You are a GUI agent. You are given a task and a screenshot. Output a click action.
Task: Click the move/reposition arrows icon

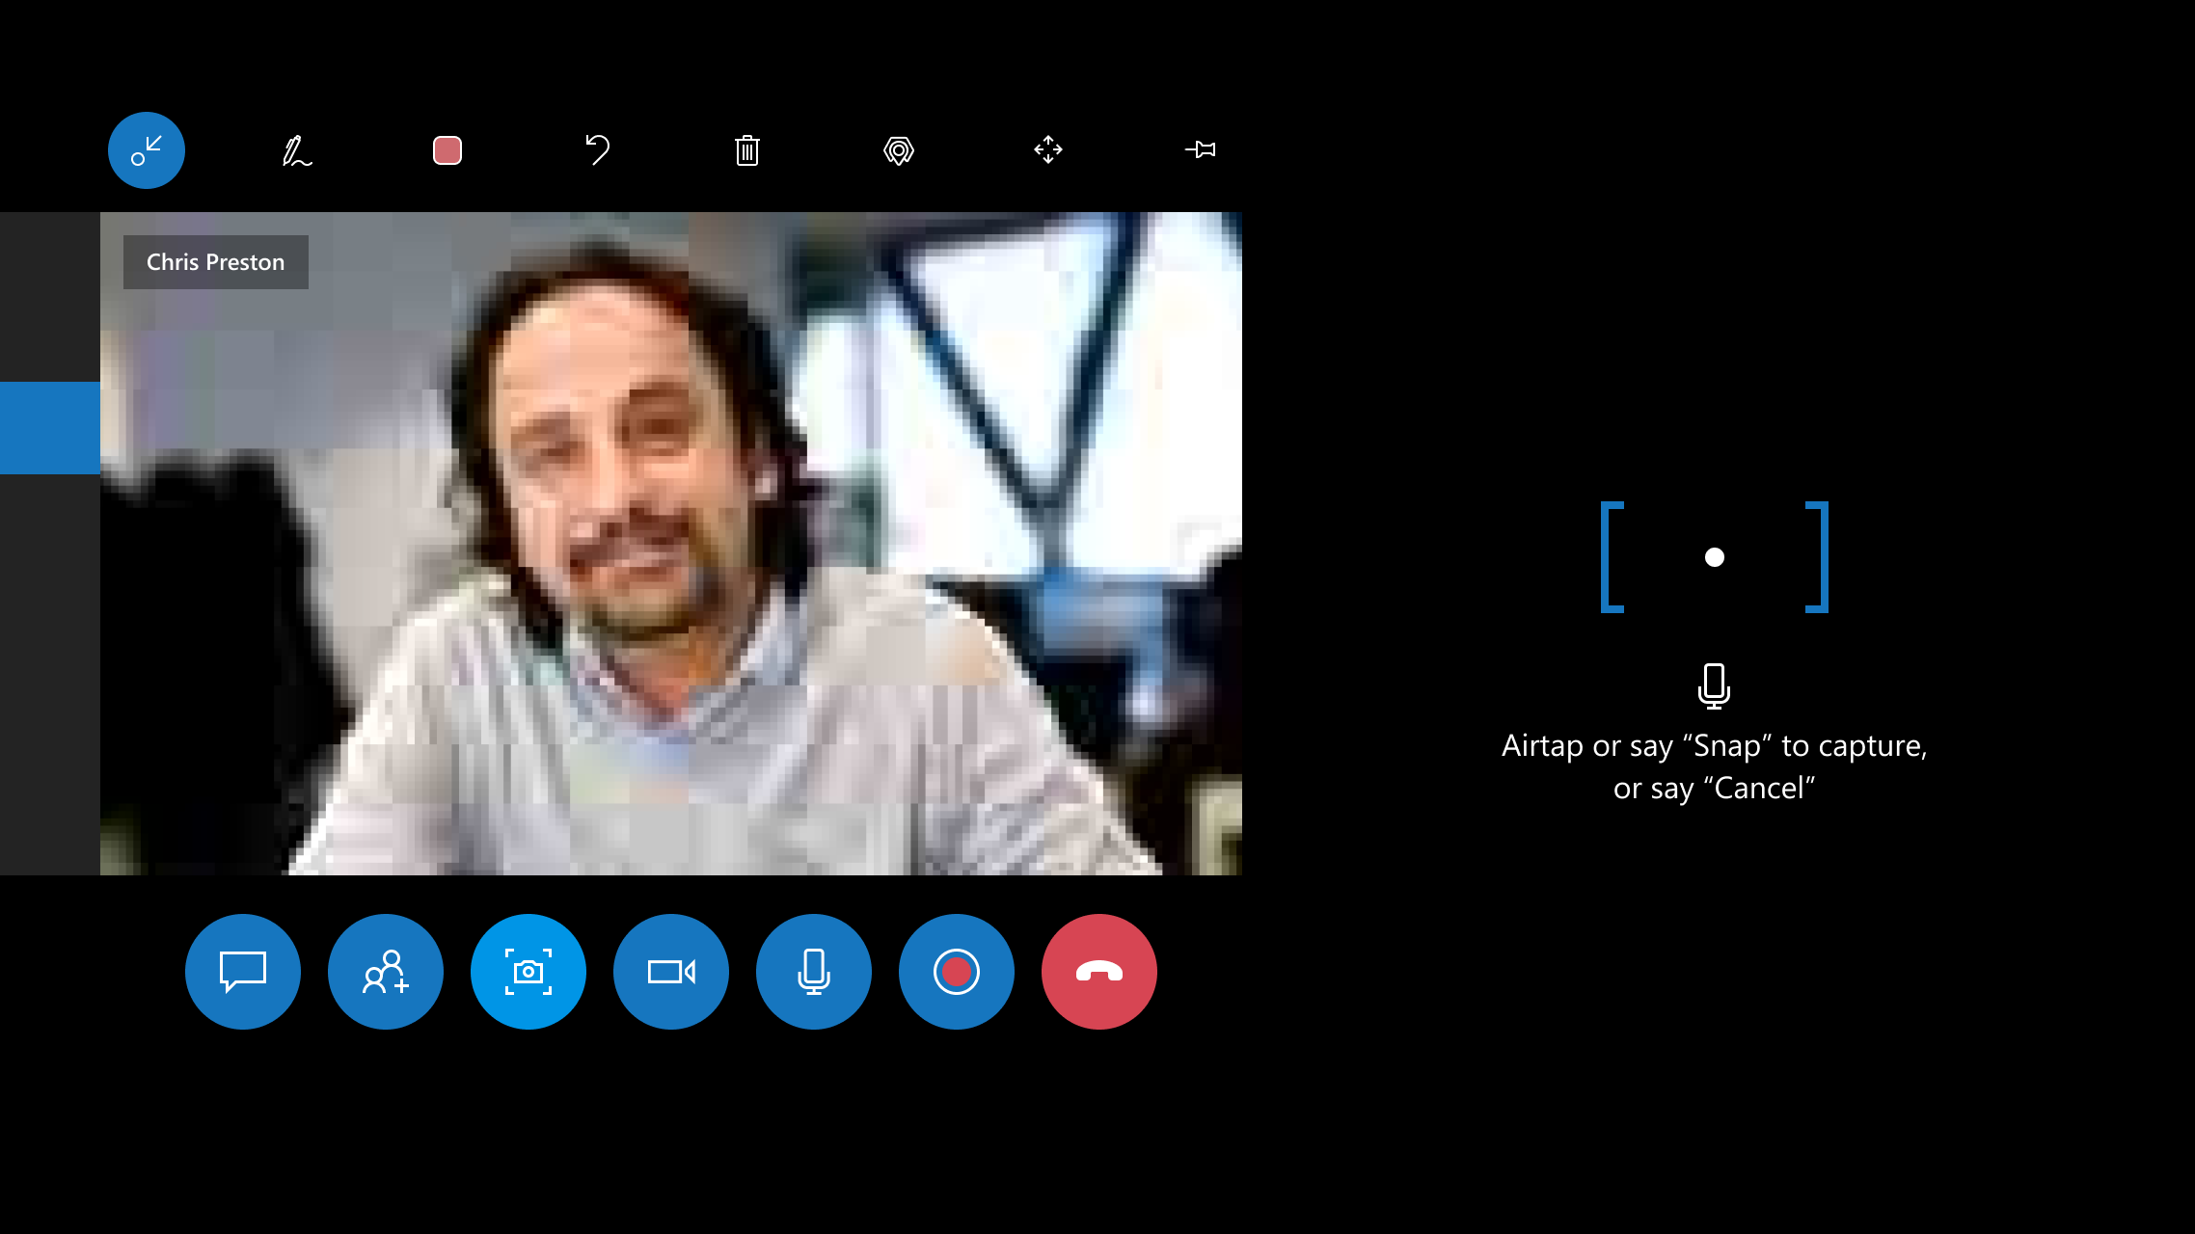click(x=1047, y=149)
